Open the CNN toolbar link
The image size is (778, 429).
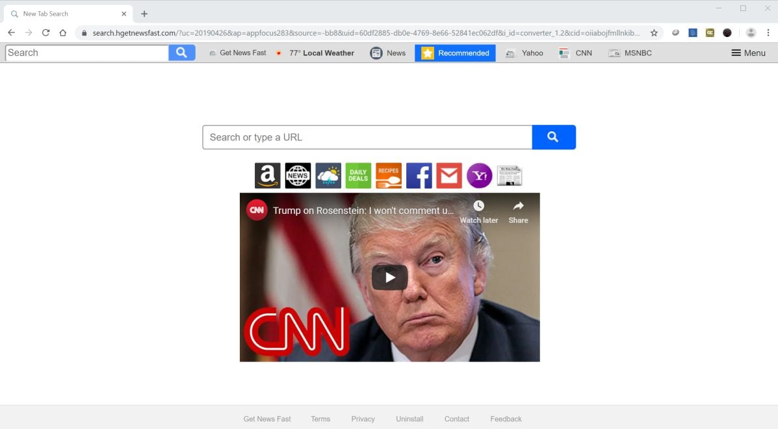576,53
